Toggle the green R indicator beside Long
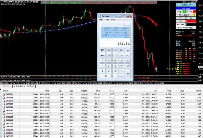Image resolution: width=203 pixels, height=138 pixels. [x=184, y=12]
